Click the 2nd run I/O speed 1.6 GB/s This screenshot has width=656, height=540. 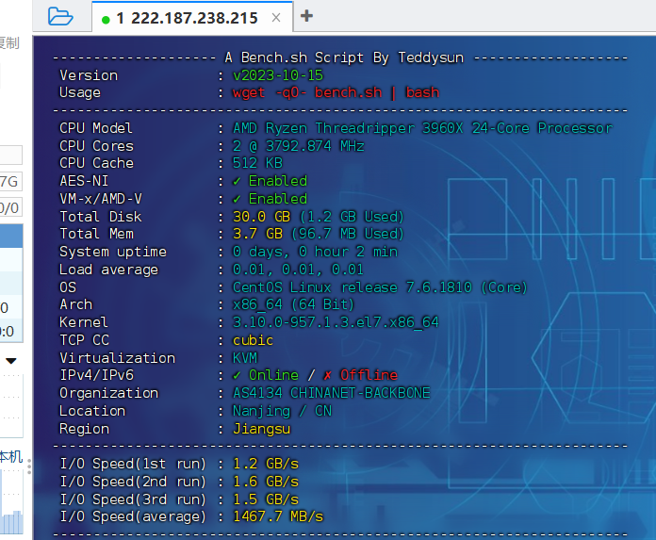pyautogui.click(x=266, y=482)
